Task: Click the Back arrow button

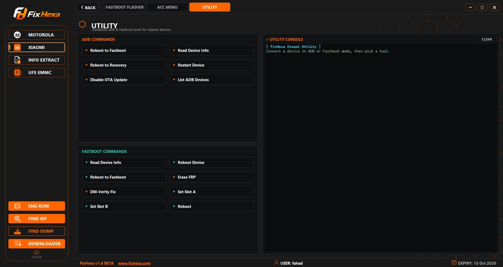Action: [88, 7]
